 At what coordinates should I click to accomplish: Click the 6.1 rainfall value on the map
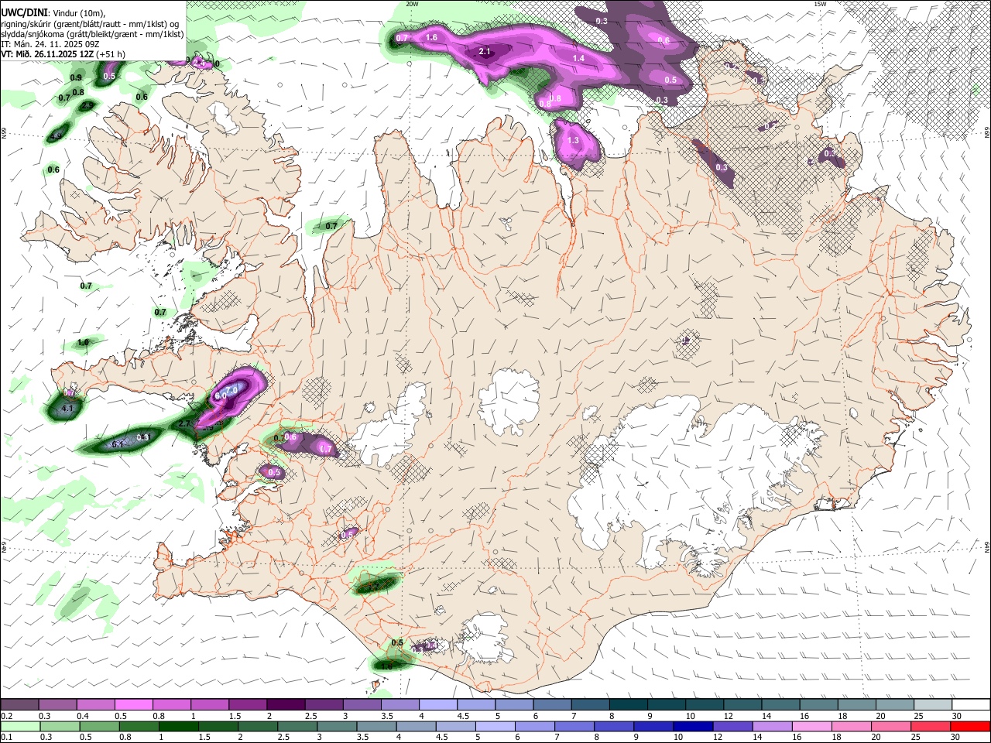pos(118,444)
